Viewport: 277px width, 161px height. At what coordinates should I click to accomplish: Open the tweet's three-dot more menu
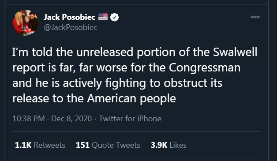click(255, 17)
